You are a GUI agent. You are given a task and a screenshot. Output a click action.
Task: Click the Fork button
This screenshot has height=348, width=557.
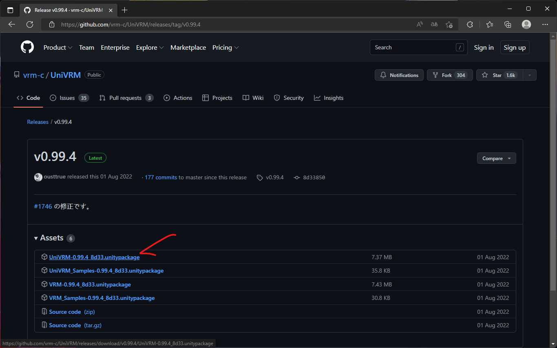450,75
